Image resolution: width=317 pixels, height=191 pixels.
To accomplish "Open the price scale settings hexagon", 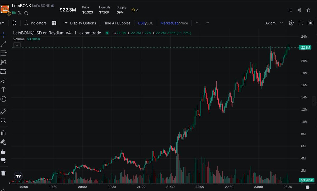I will point(307,187).
